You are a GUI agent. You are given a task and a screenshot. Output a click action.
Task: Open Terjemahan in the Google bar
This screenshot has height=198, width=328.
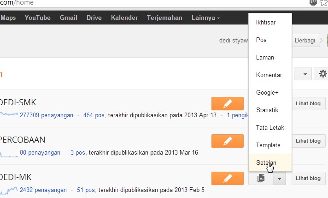pyautogui.click(x=164, y=18)
